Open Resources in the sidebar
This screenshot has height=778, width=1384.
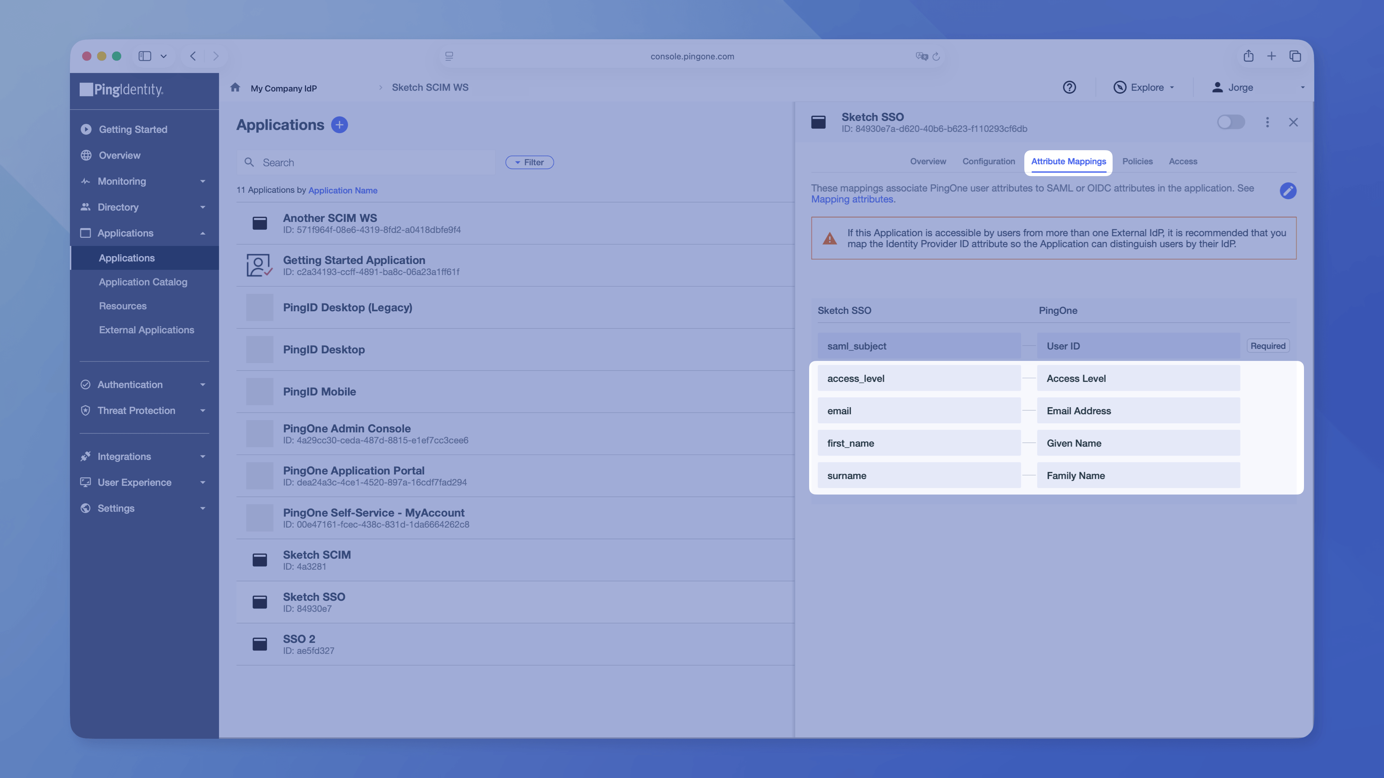(x=123, y=306)
